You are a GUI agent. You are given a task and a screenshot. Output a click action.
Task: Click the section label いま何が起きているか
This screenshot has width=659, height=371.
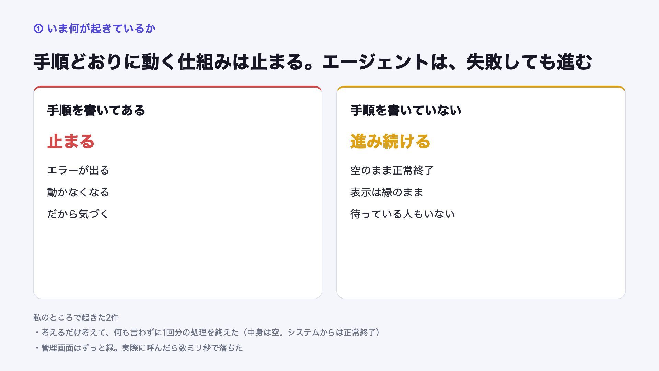(x=101, y=29)
